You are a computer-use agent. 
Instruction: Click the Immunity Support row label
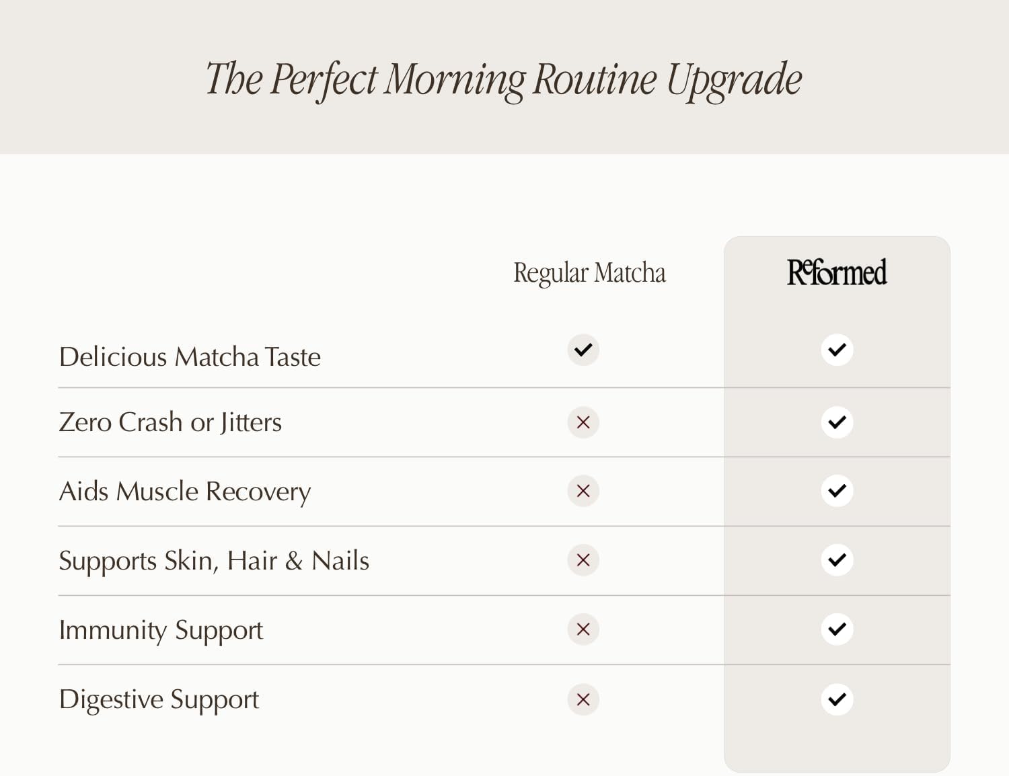[161, 630]
